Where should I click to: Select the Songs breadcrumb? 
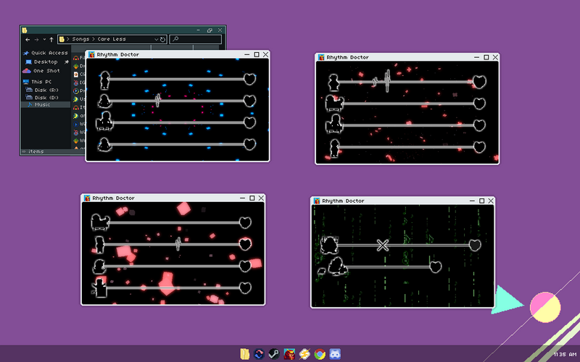(80, 39)
